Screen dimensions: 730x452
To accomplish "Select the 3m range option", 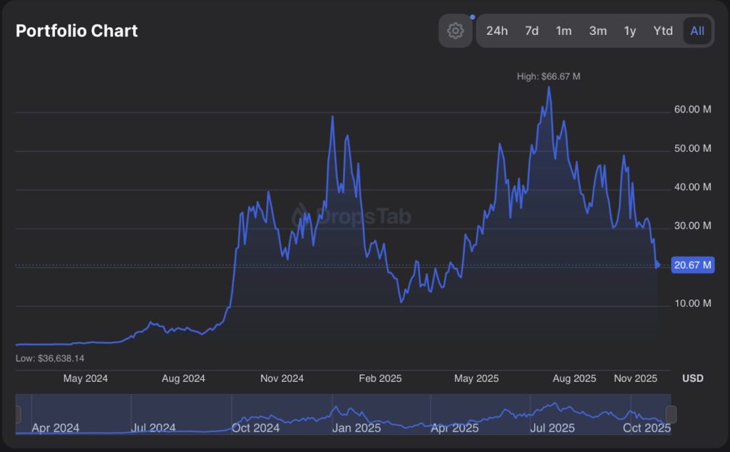I will [598, 31].
